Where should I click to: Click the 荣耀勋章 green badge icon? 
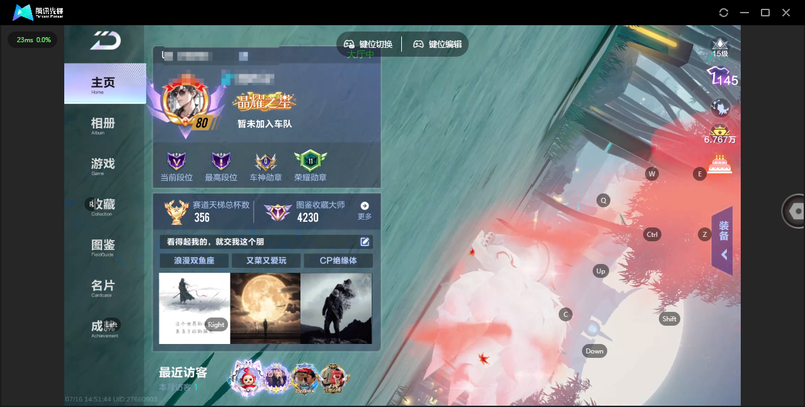tap(311, 161)
